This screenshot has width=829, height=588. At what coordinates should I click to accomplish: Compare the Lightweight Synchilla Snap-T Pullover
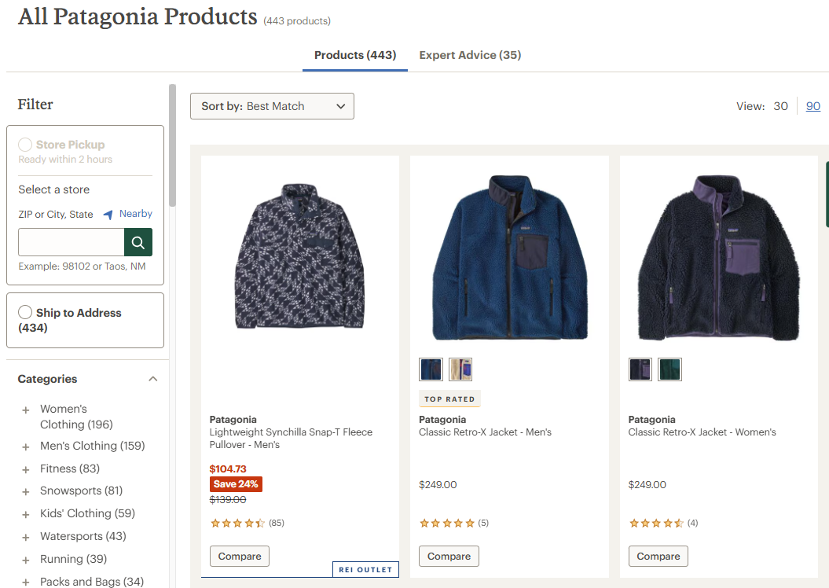[x=240, y=557]
